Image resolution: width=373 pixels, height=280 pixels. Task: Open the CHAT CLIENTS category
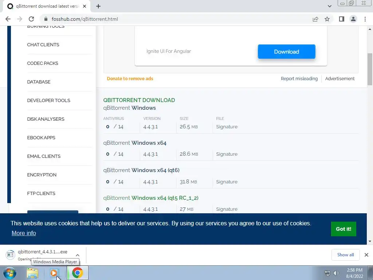(43, 45)
